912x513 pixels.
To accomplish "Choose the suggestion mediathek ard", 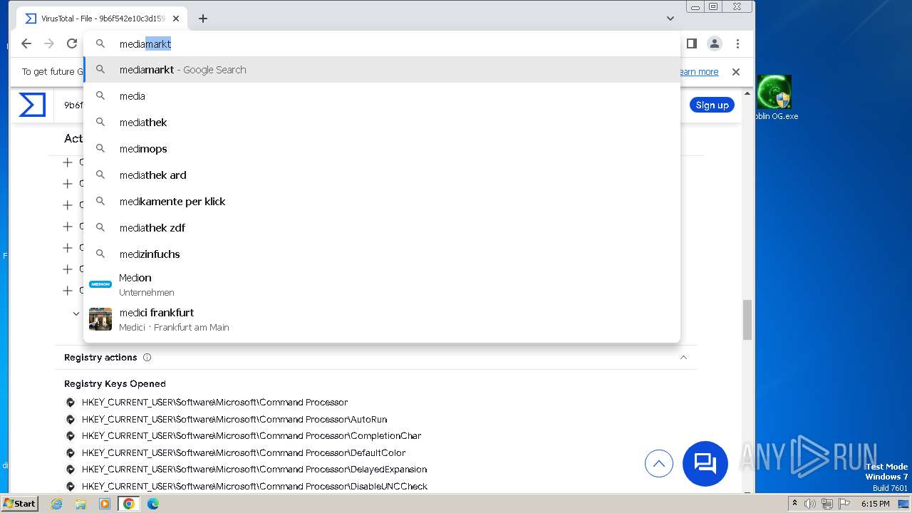I will coord(382,175).
